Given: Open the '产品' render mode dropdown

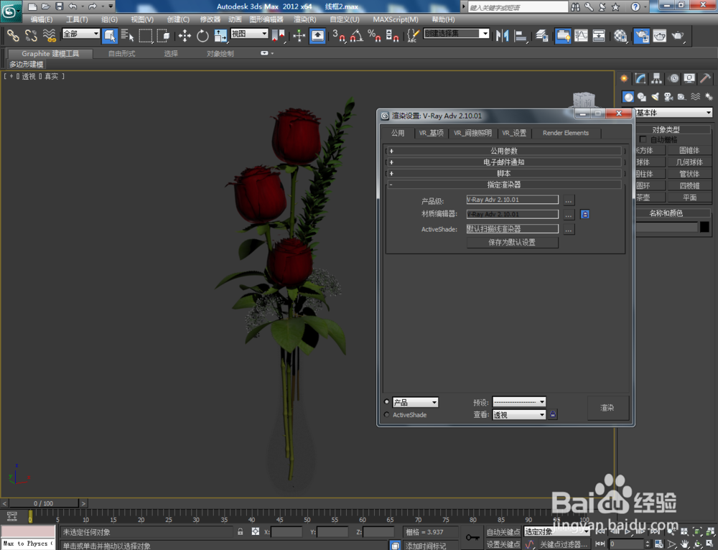Looking at the screenshot, I should 415,402.
